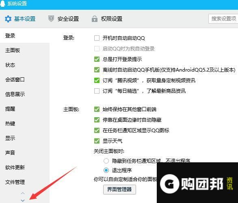The image size is (238, 203).
Task: Click the shield icon for 安全设置
Action: click(51, 19)
